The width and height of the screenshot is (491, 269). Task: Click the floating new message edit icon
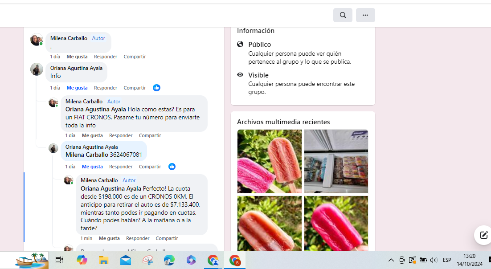click(483, 235)
